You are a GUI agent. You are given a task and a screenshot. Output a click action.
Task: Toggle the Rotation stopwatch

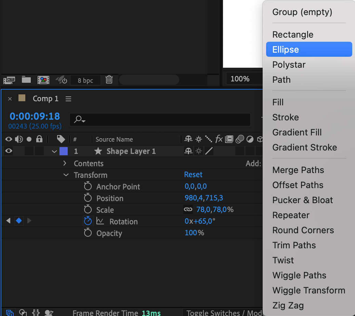click(88, 221)
